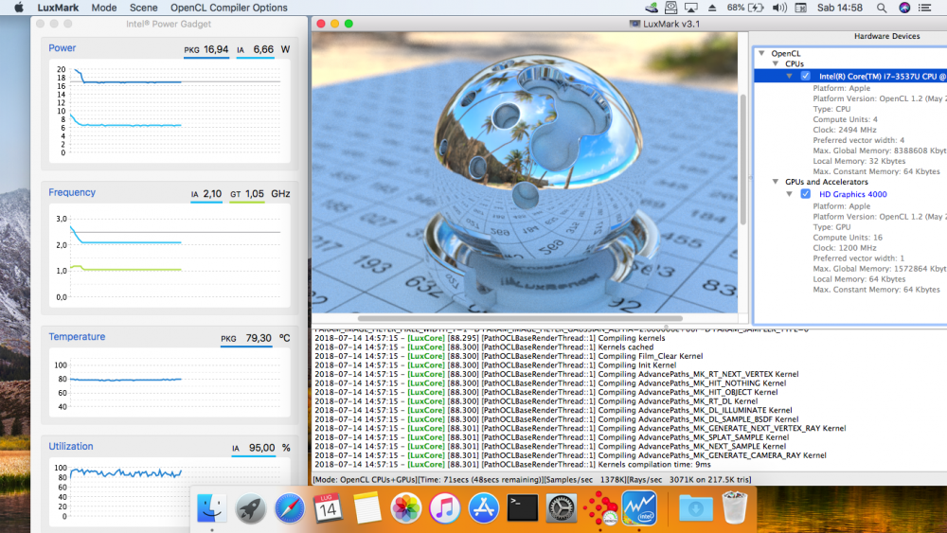Click 'Kernels compilation time: 9ms' log line

(x=512, y=464)
